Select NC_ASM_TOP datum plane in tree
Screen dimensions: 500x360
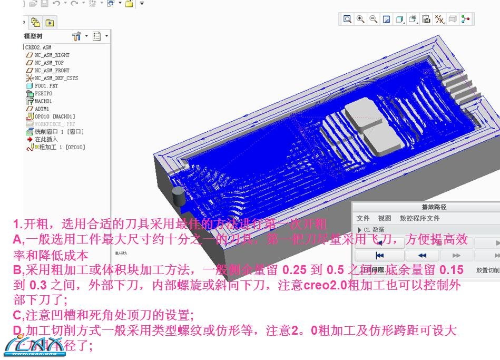tap(45, 63)
